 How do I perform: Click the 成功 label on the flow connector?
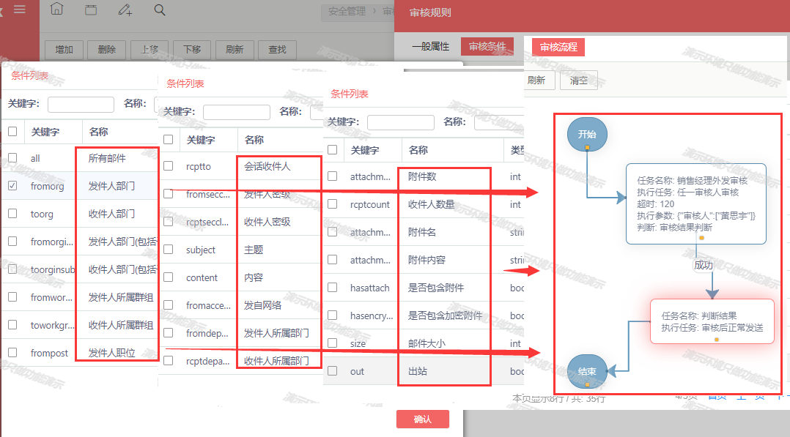pyautogui.click(x=703, y=265)
